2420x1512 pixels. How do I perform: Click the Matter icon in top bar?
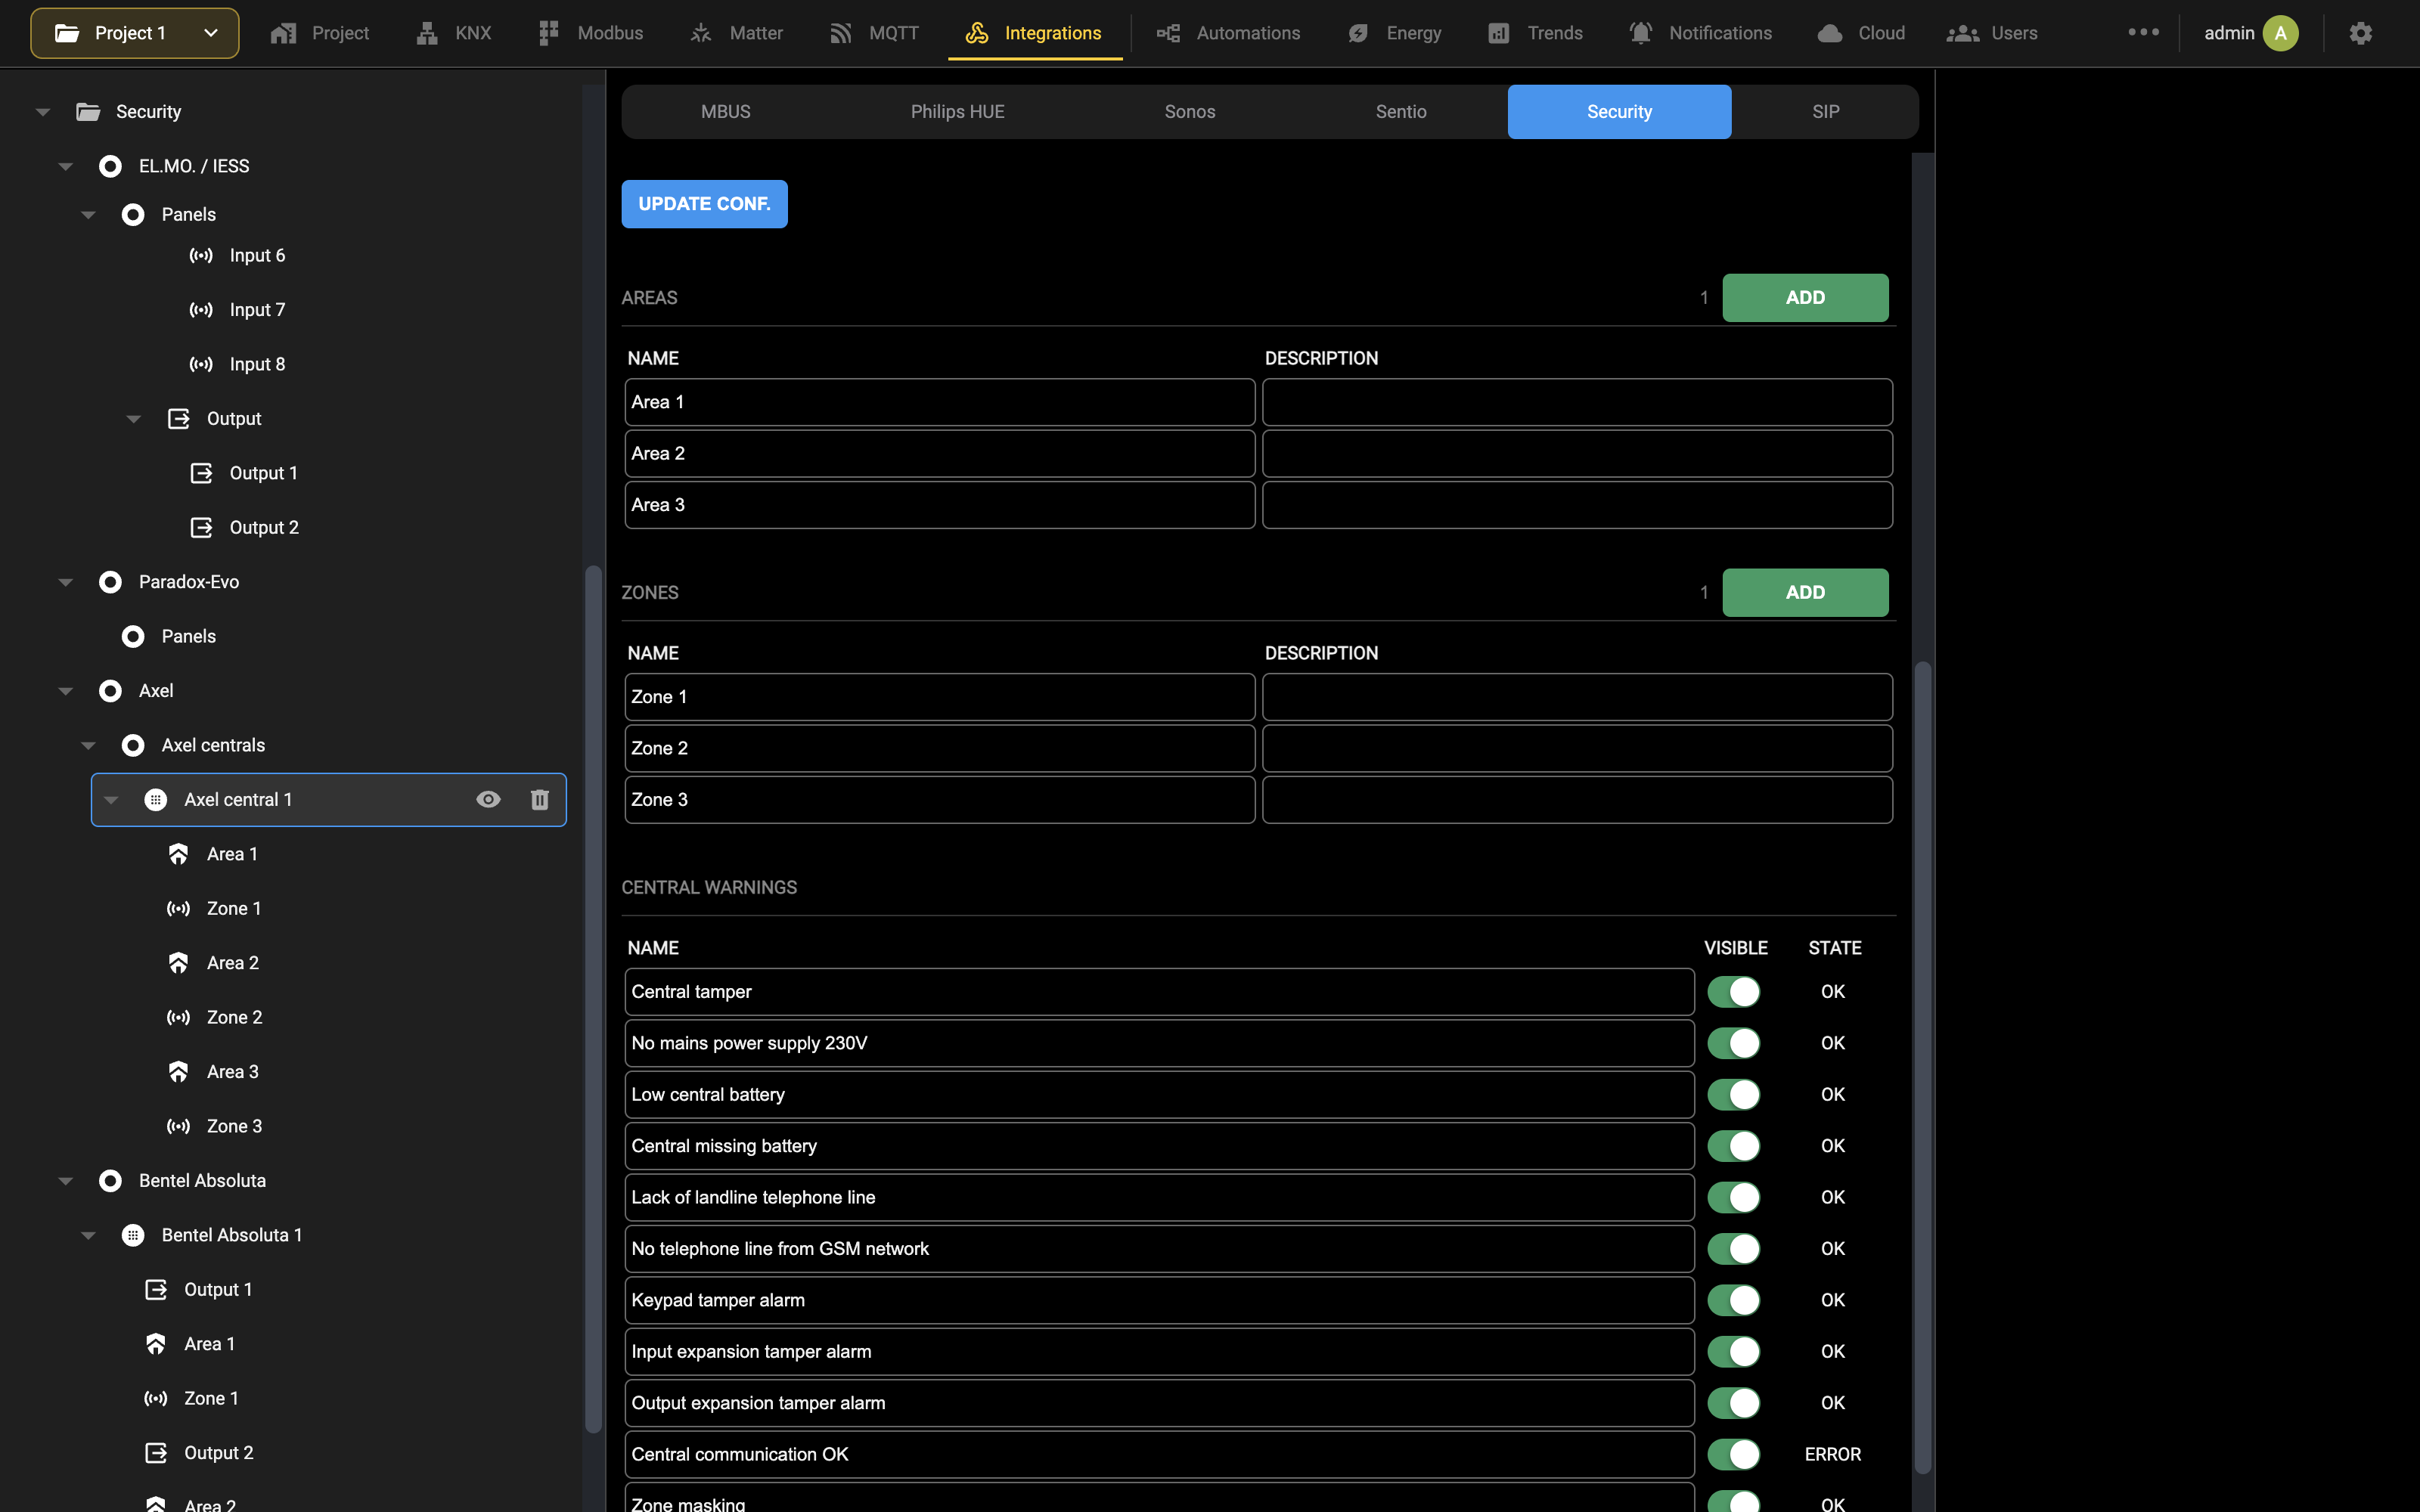(x=701, y=33)
